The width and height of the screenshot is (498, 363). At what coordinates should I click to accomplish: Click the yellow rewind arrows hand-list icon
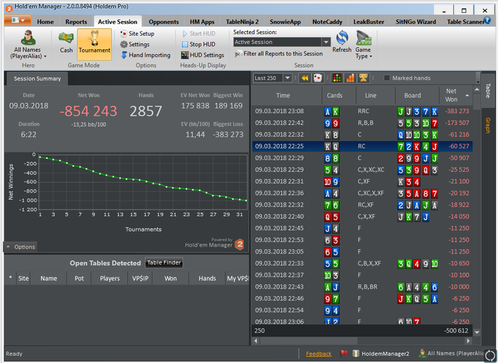305,78
